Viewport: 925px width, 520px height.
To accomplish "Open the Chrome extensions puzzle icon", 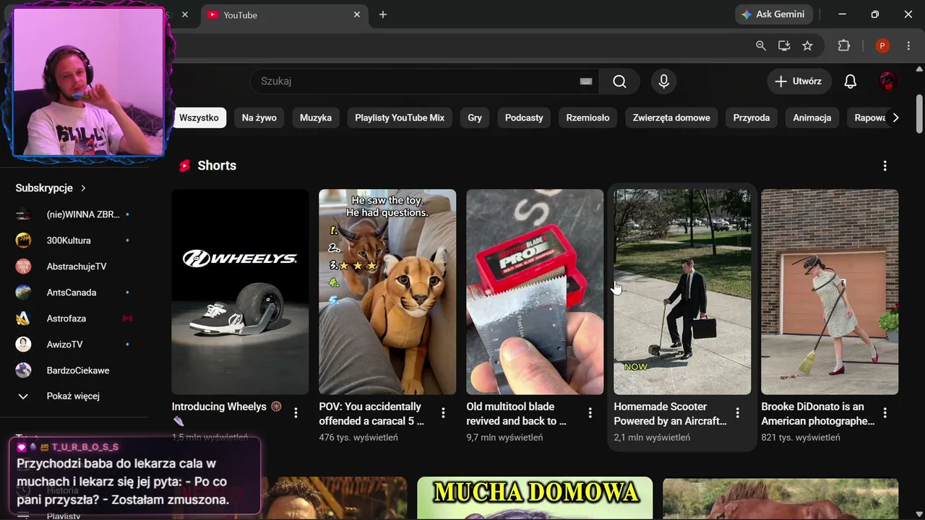I will [844, 45].
